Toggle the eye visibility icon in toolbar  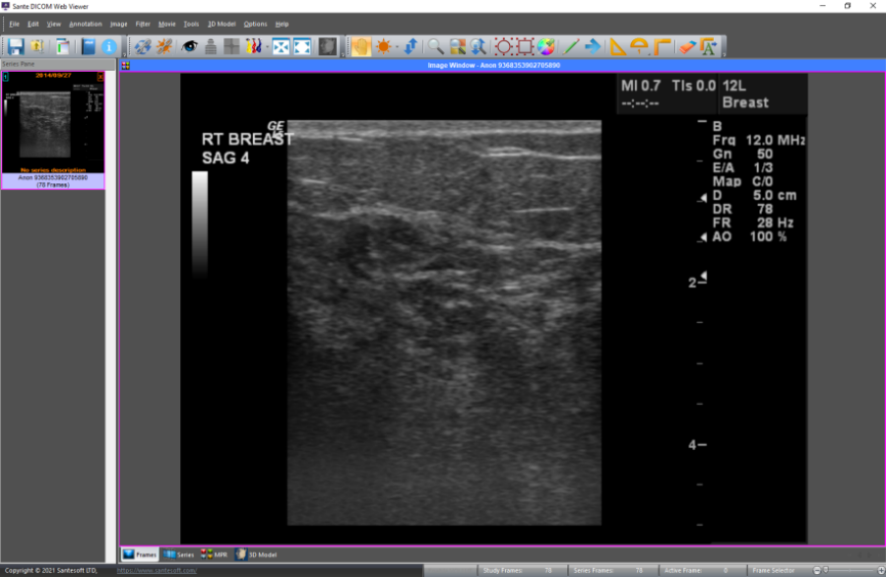click(190, 46)
